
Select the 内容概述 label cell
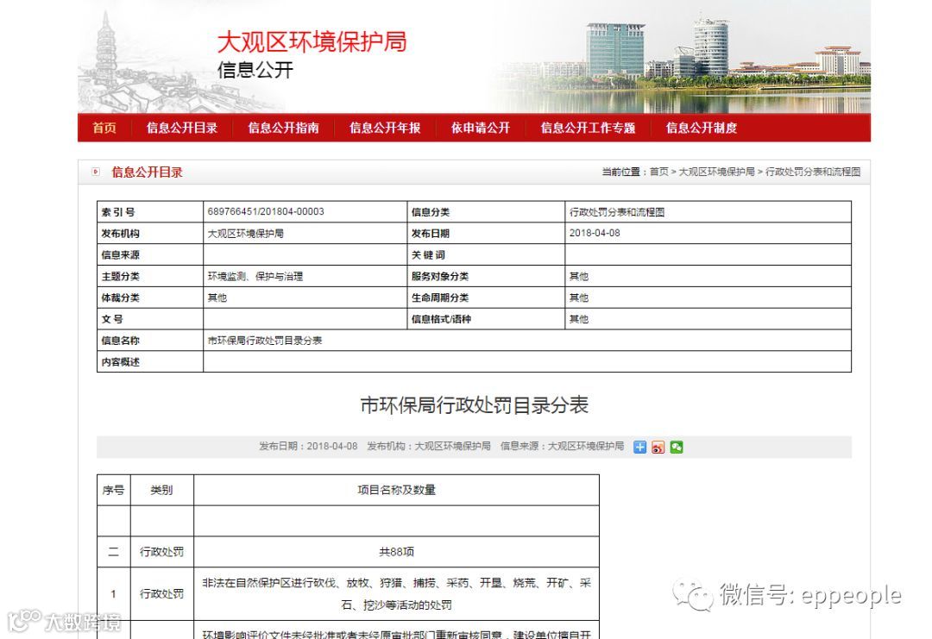(150, 361)
